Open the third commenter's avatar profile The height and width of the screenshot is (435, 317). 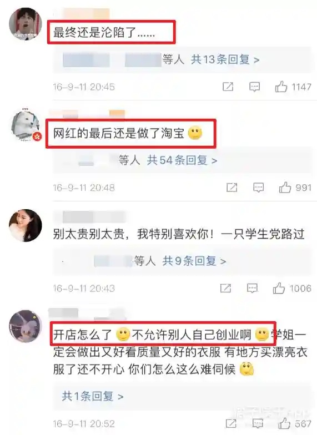(x=26, y=225)
